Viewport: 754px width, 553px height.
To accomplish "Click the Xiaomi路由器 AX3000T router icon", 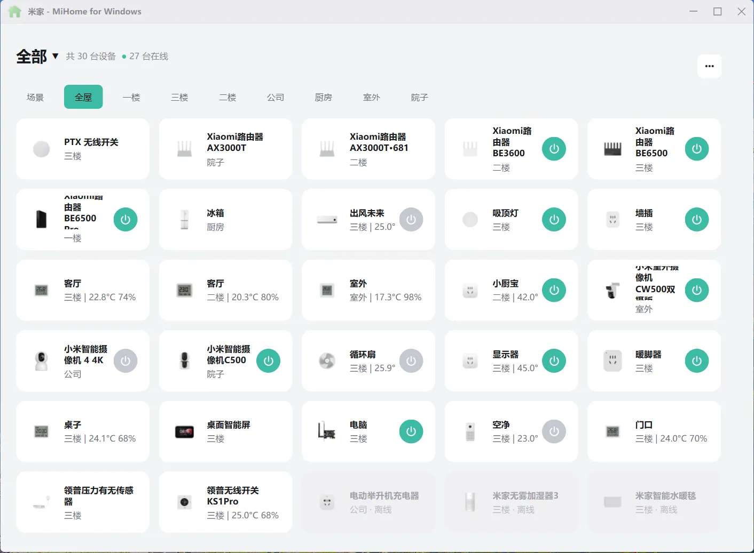I will 184,149.
